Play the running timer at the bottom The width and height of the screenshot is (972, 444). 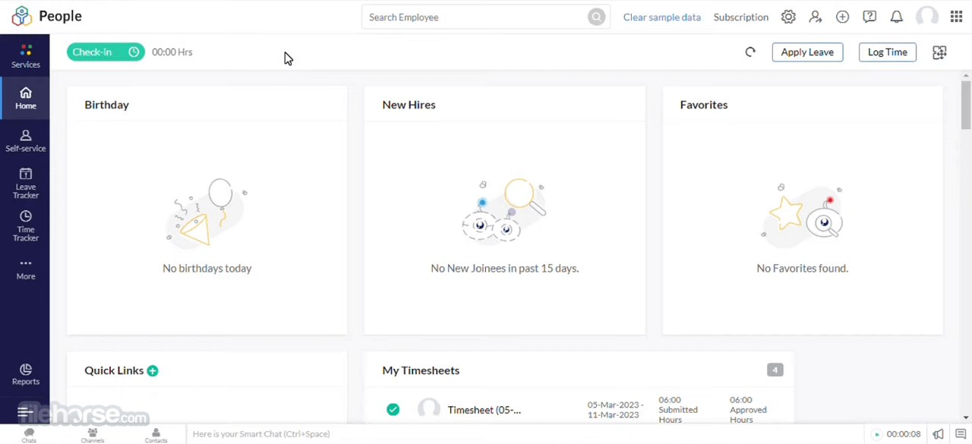pos(876,434)
